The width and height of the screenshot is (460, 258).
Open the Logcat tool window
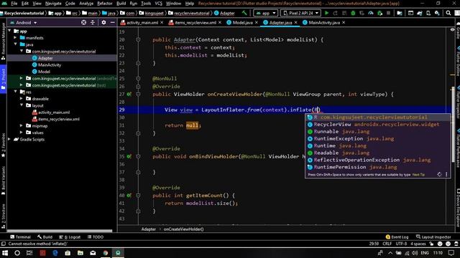click(70, 237)
